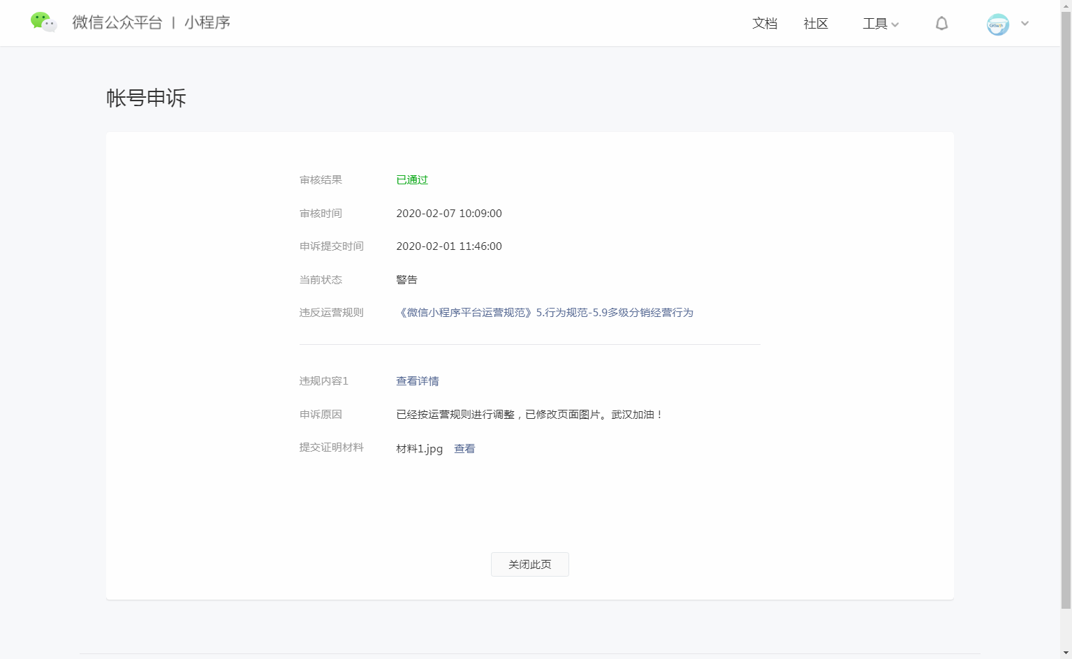View the 材料1.jpg attachment via 查看
Viewport: 1072px width, 659px height.
point(464,449)
